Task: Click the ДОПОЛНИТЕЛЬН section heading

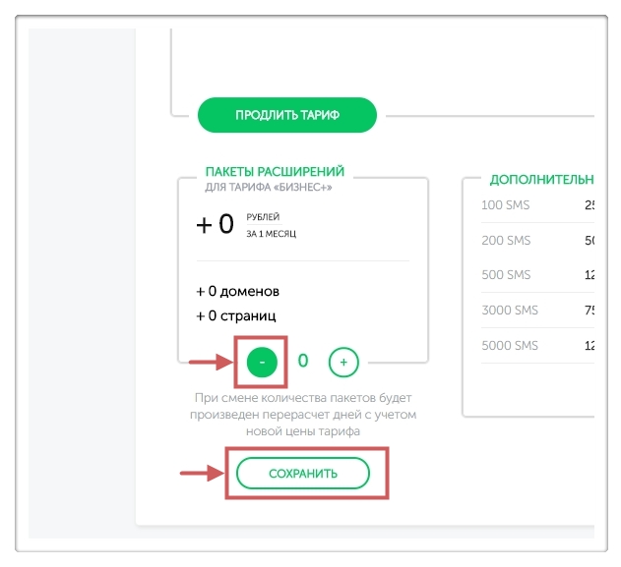Action: (x=541, y=180)
